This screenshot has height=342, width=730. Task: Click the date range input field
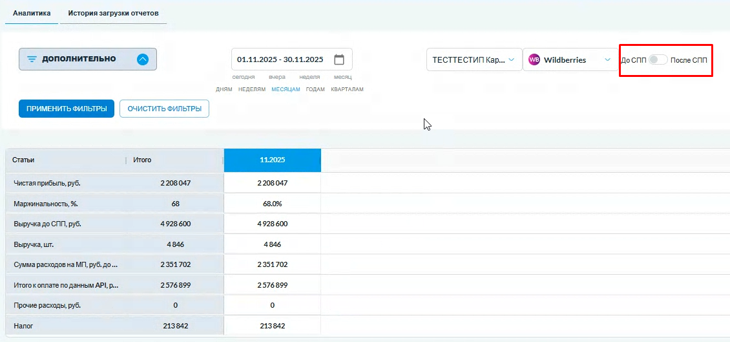280,59
